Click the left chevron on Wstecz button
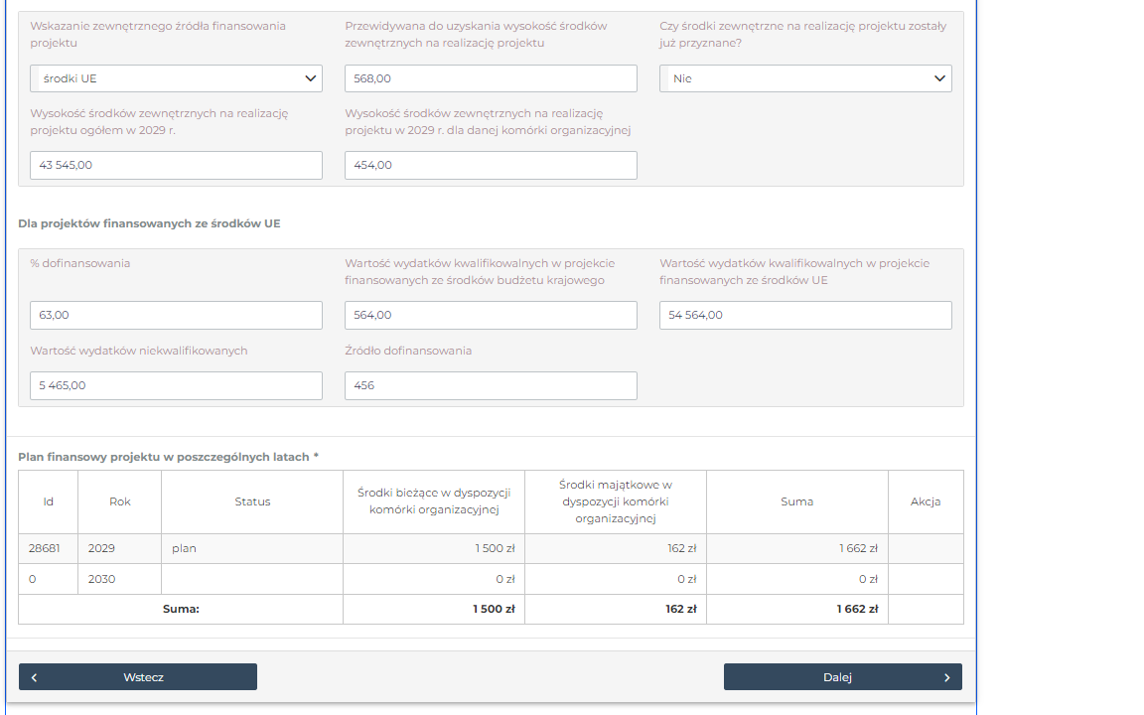 coord(35,677)
